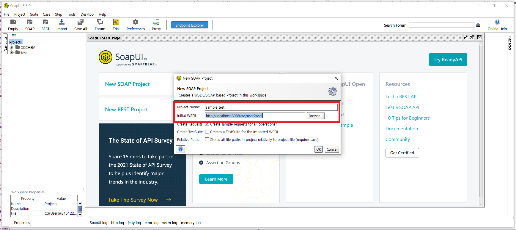The width and height of the screenshot is (516, 230).
Task: Open Documentation link
Action: [402, 128]
